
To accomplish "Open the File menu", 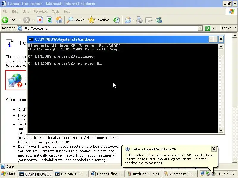I will [x=5, y=12].
